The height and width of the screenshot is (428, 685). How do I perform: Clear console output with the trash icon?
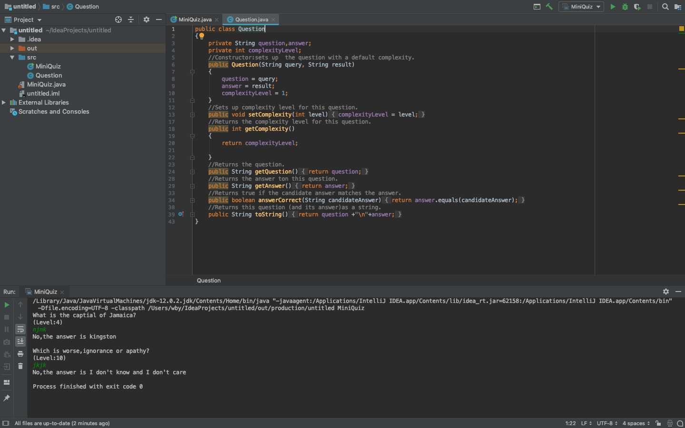click(20, 366)
